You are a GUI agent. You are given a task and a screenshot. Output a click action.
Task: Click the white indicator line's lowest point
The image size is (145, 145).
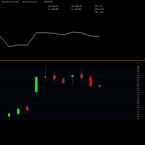[x=9, y=47]
